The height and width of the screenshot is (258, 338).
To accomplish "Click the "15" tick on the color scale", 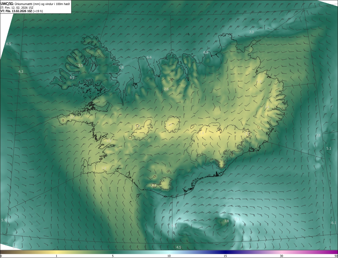I will click(225, 256).
